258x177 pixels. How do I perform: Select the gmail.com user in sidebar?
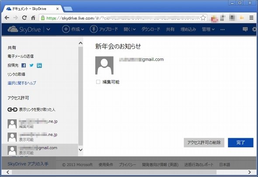[x=40, y=150]
